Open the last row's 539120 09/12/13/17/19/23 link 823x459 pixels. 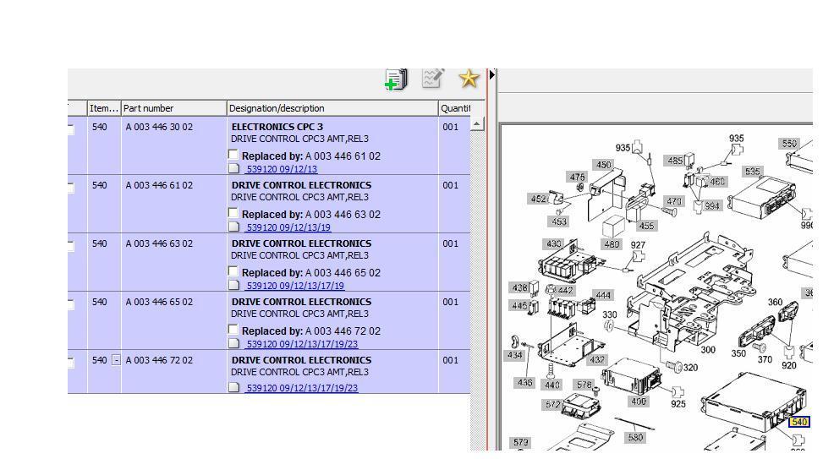(x=301, y=388)
